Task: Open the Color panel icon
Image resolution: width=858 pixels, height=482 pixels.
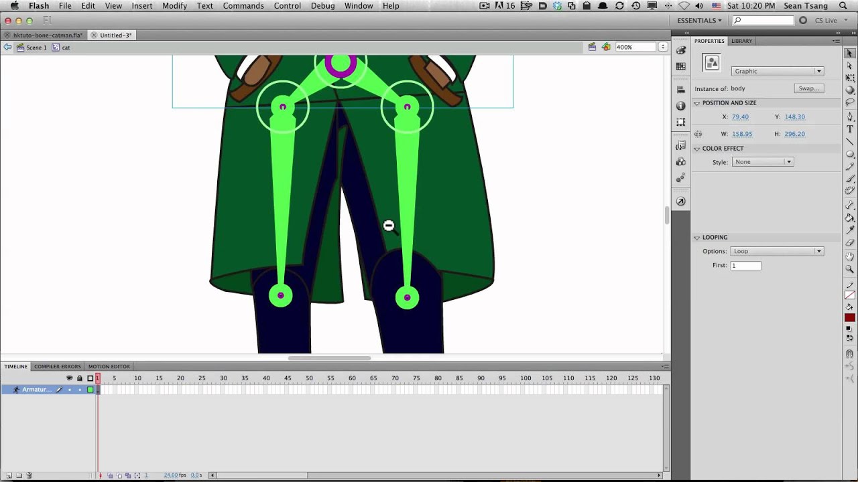Action: pyautogui.click(x=681, y=50)
